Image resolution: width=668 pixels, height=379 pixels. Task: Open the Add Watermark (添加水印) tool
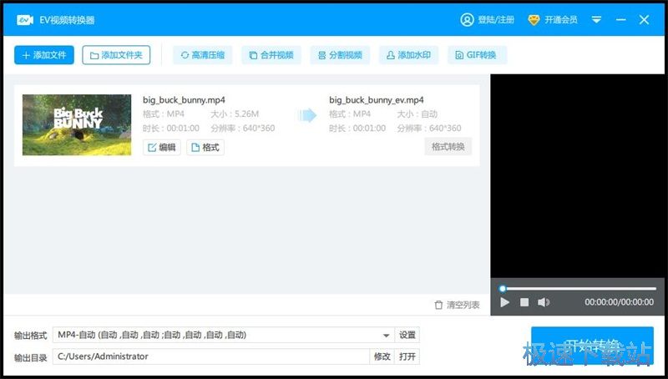tap(408, 55)
